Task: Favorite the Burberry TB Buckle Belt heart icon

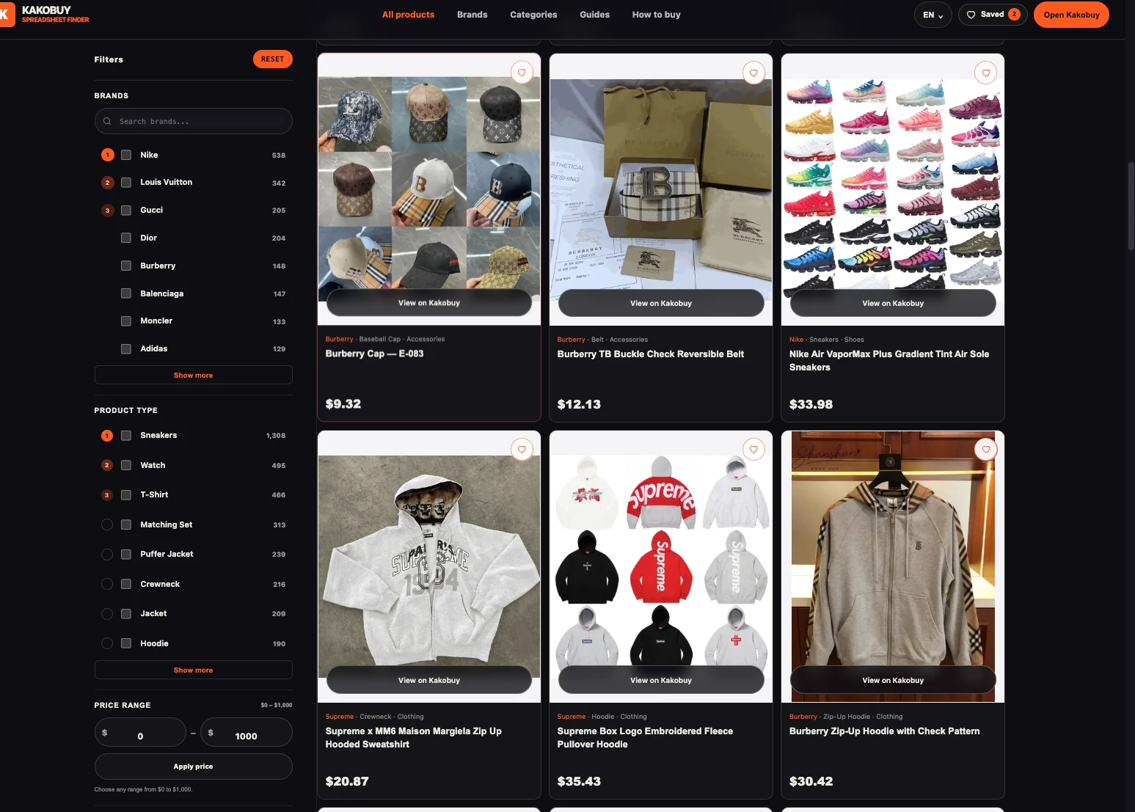Action: click(753, 73)
